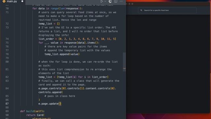
Task: Click 'return Card(' on line 90
Action: pos(35,115)
